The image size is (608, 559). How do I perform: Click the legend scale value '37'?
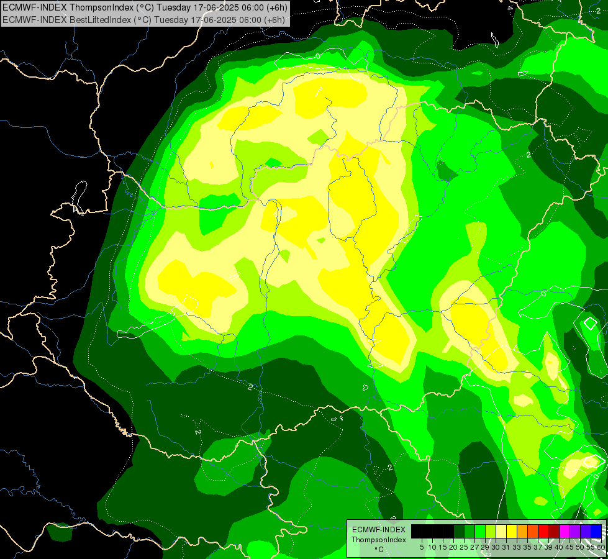tap(538, 547)
